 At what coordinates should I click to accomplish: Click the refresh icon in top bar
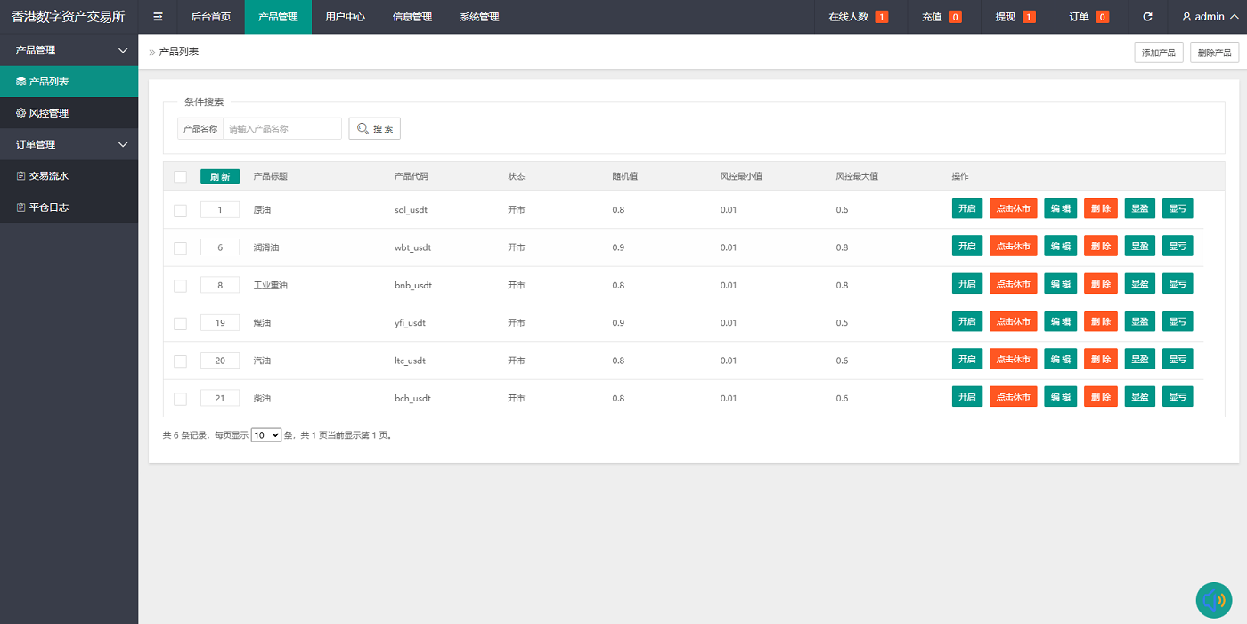pos(1147,17)
